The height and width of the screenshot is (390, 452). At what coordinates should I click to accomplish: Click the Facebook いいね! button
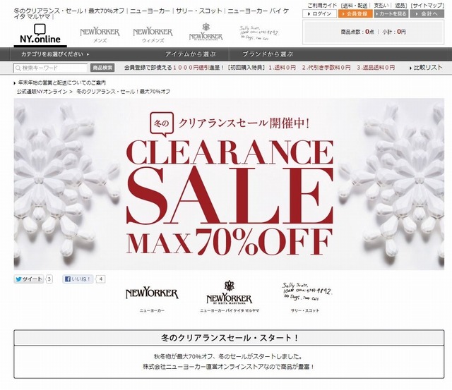(78, 279)
